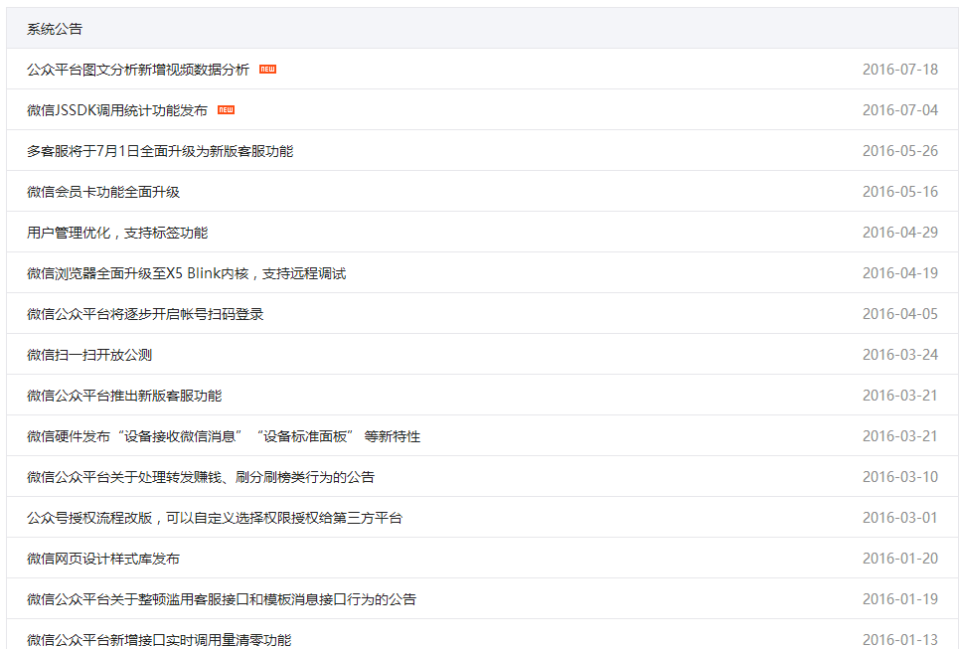
Task: Click date 2016-05-26
Action: click(900, 151)
